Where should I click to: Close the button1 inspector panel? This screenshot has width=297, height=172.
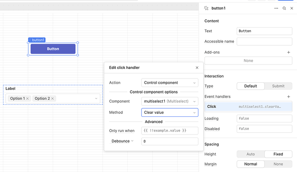[292, 8]
